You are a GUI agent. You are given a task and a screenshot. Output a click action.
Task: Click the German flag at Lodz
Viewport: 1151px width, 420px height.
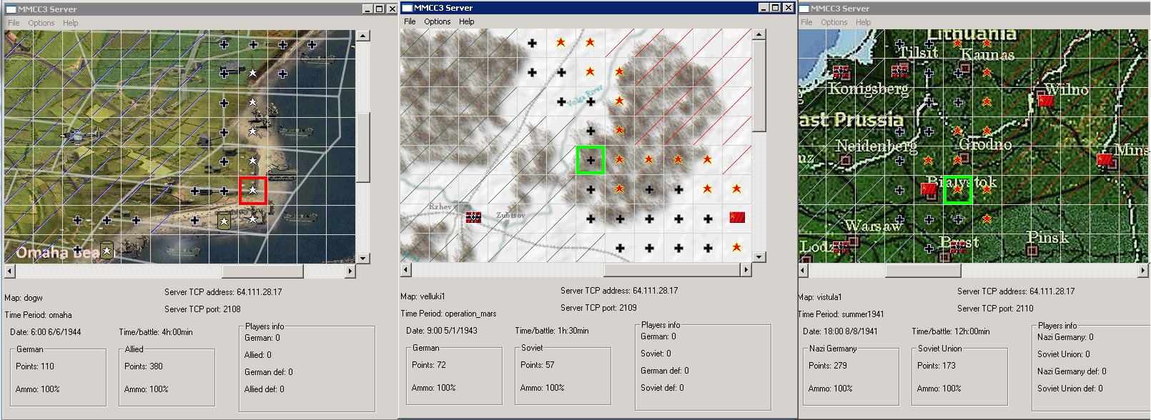(x=841, y=246)
